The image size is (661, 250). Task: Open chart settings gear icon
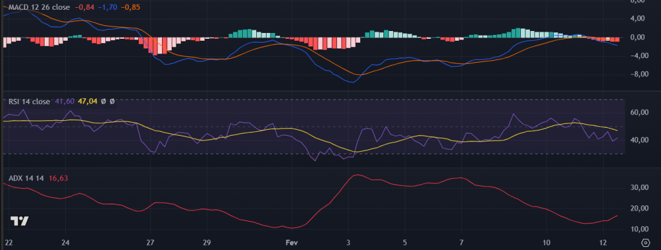coord(646,243)
